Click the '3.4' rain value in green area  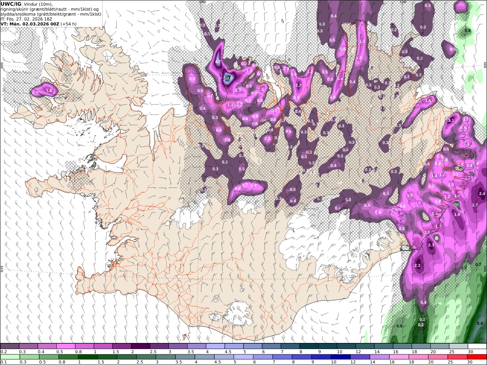479,323
